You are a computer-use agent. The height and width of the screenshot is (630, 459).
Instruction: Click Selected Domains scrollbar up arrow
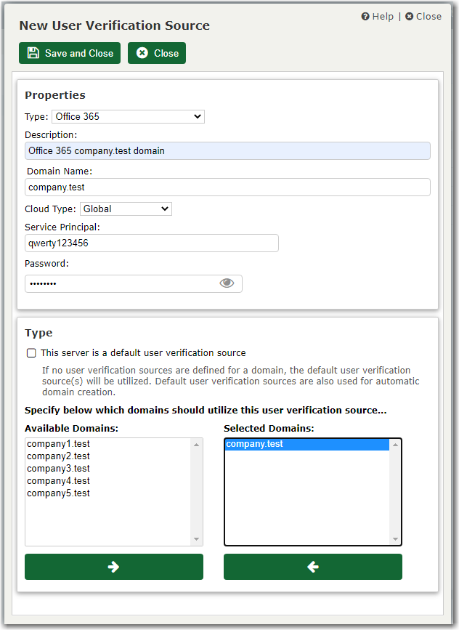pos(395,445)
